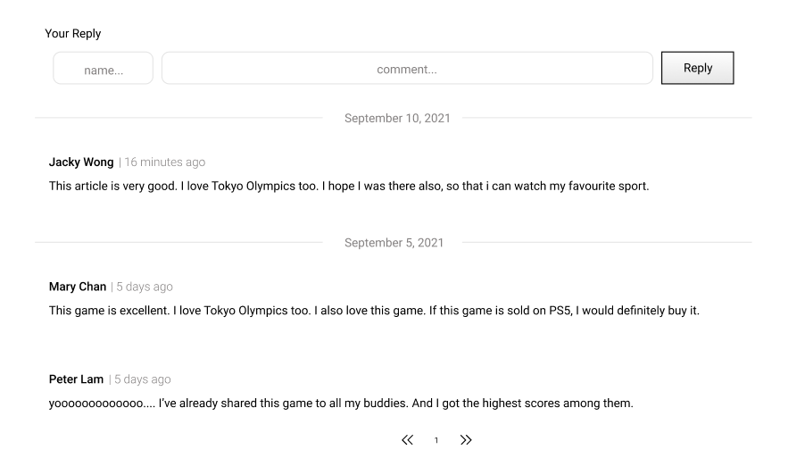Click the September 5, 2021 date separator
This screenshot has height=458, width=805.
coord(394,243)
